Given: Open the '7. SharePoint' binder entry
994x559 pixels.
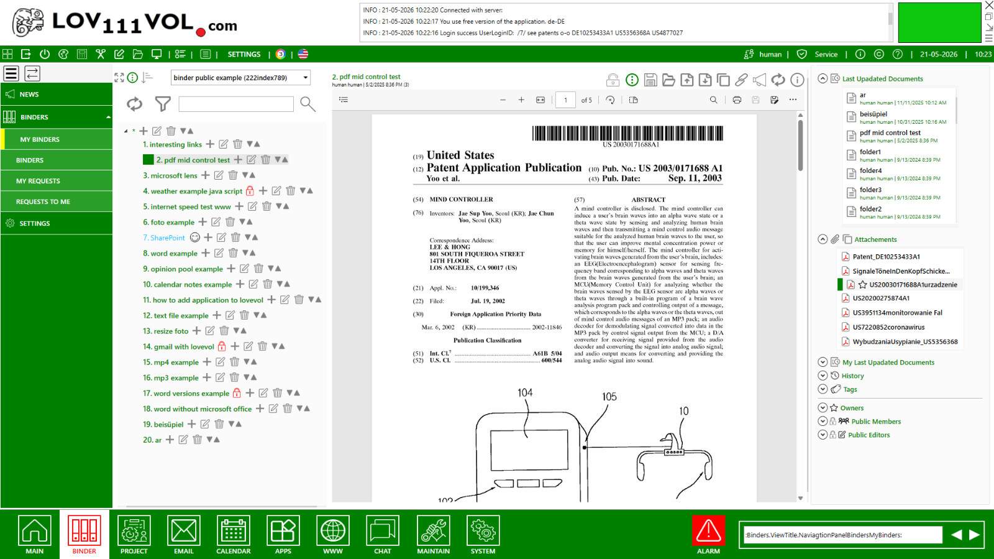Looking at the screenshot, I should tap(164, 238).
